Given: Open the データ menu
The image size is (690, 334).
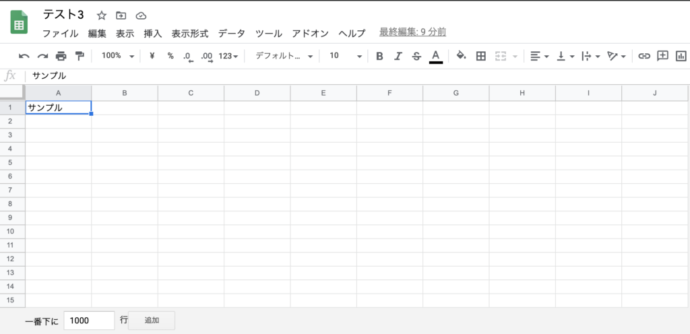Looking at the screenshot, I should pos(231,33).
